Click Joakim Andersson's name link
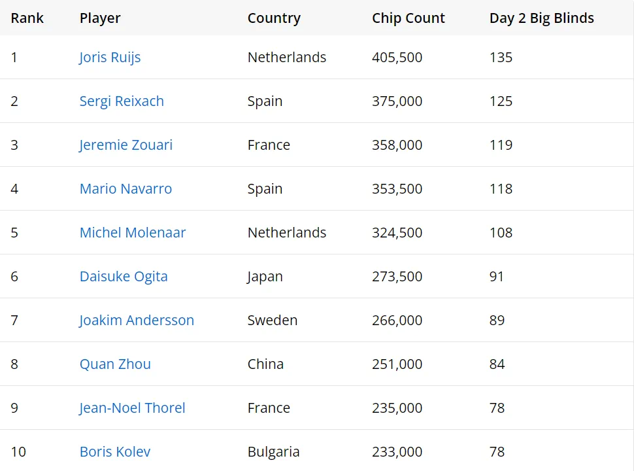Viewport: 634px width, 471px height. (137, 321)
